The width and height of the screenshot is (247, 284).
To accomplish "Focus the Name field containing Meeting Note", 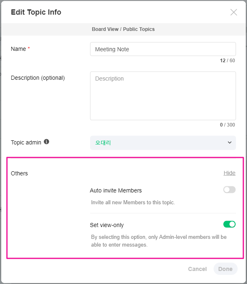I will click(163, 49).
